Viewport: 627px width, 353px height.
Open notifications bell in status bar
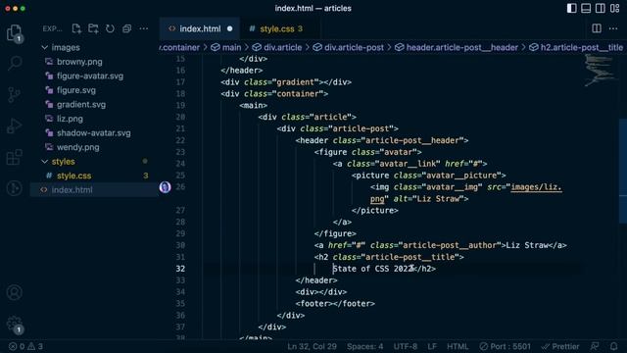(x=614, y=346)
